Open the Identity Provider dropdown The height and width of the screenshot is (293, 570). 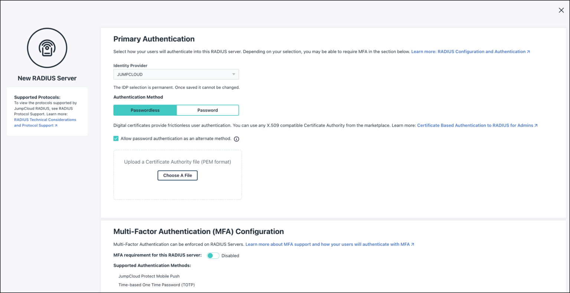(176, 74)
